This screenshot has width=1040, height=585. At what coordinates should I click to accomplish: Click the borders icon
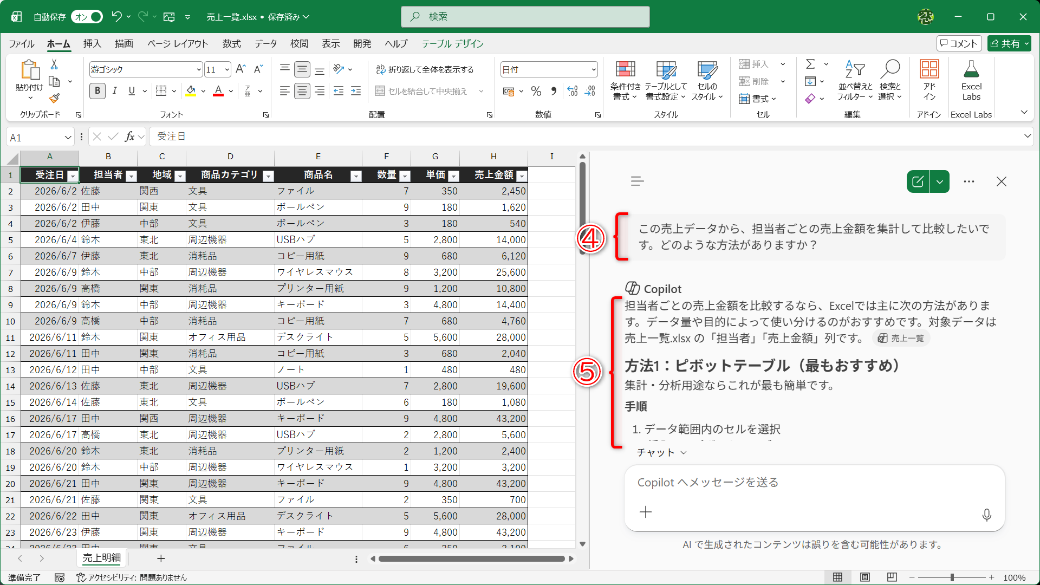[161, 91]
